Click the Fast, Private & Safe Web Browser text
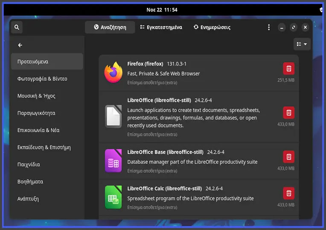The width and height of the screenshot is (326, 230). click(163, 74)
